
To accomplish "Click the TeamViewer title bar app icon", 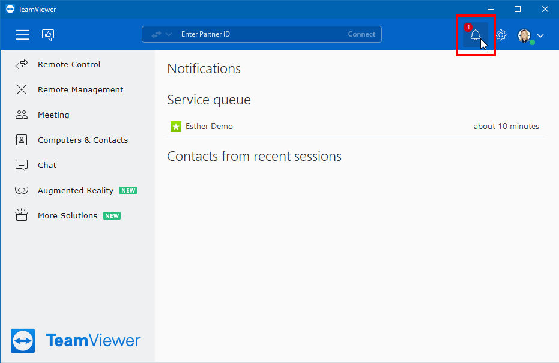I will pos(10,9).
